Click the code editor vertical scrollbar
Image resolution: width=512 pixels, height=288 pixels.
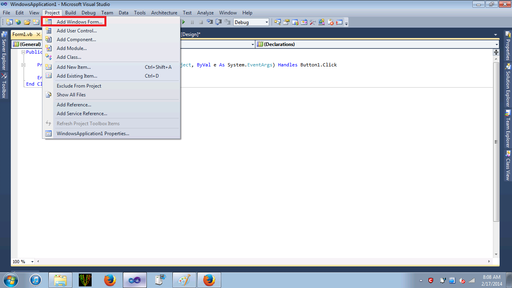(x=496, y=142)
